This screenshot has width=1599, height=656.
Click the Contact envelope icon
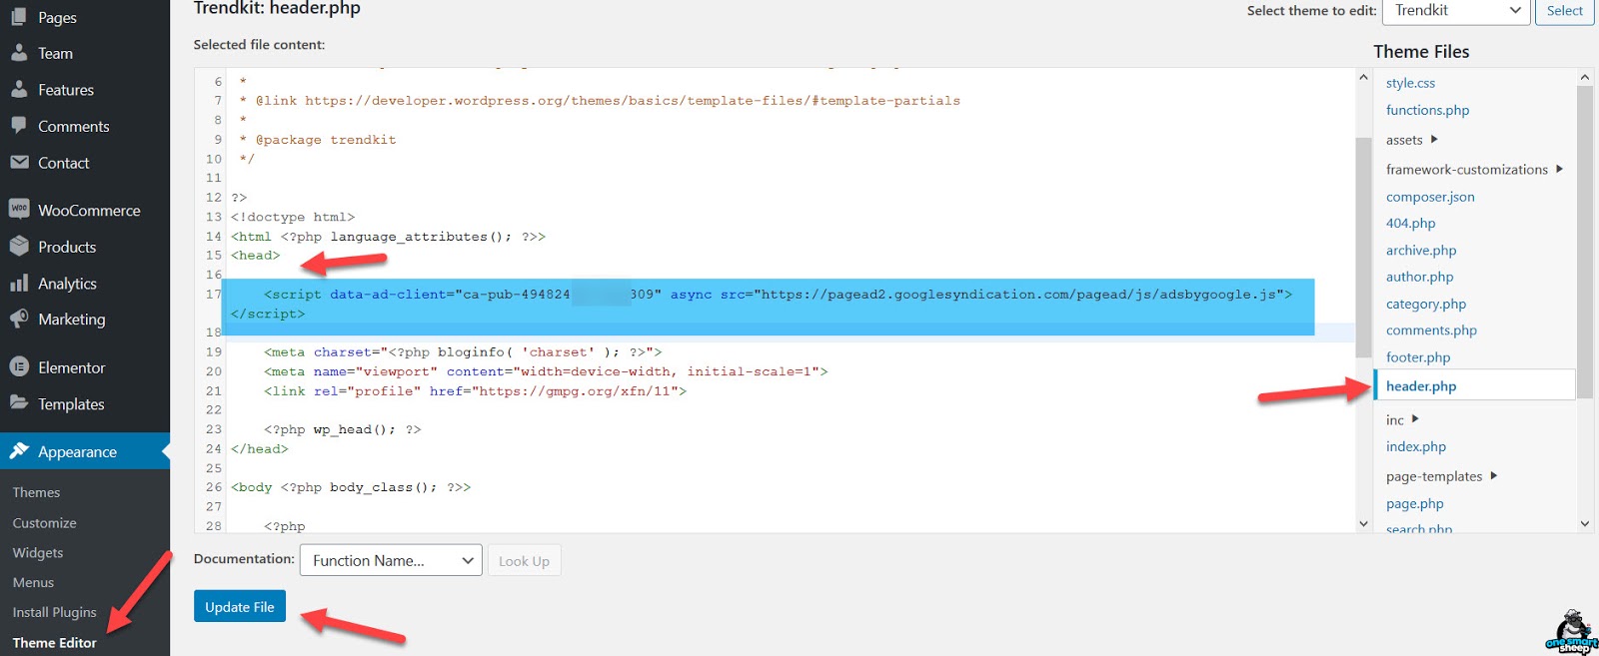coord(19,162)
